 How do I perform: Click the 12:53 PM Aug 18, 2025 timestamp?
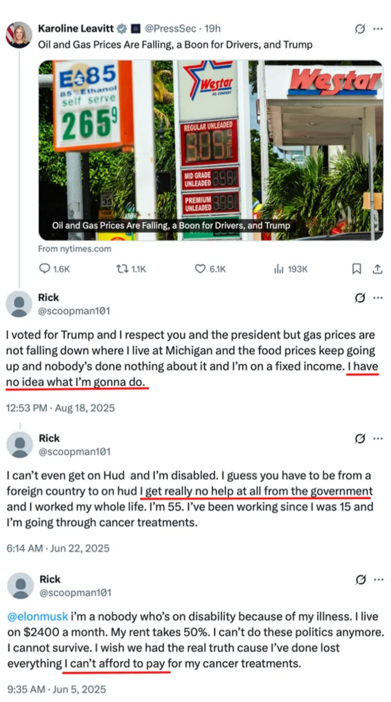(60, 408)
